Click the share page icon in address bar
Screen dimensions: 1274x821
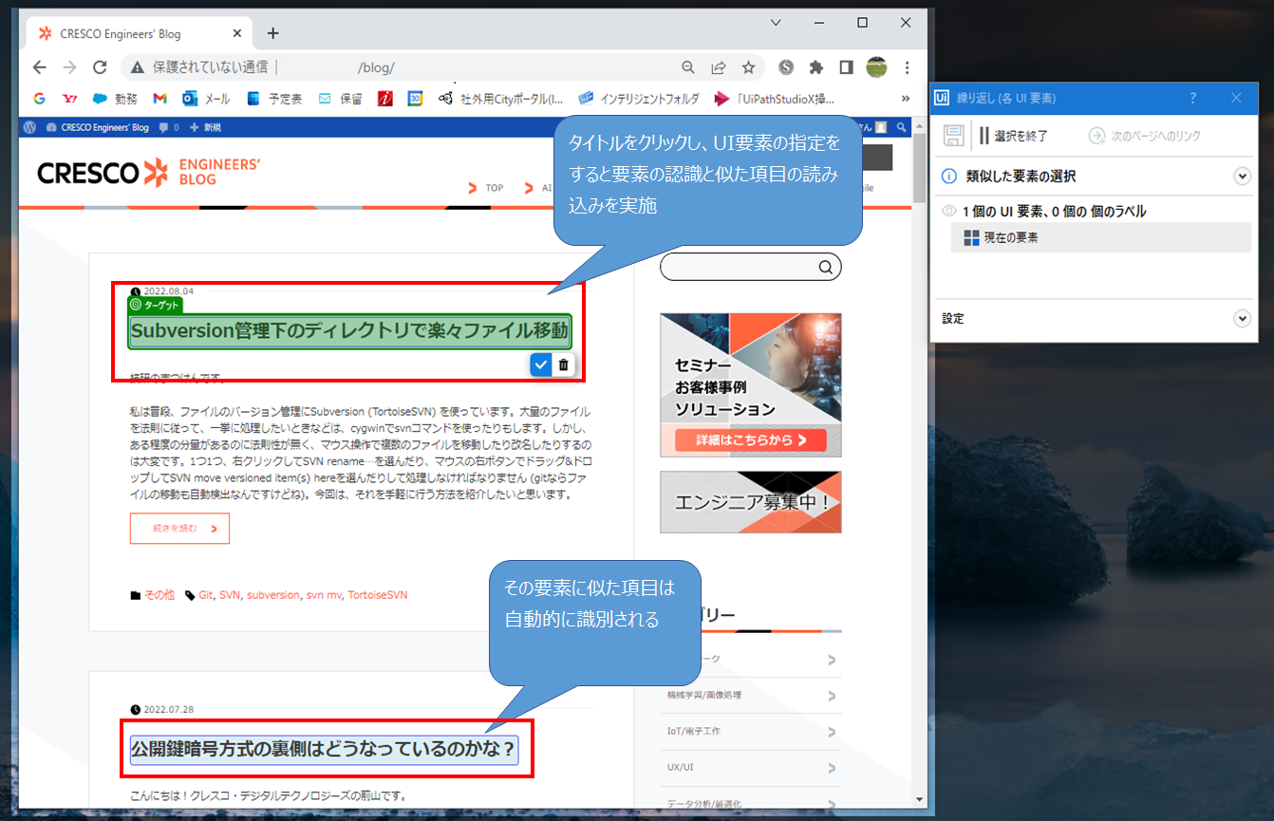tap(719, 67)
